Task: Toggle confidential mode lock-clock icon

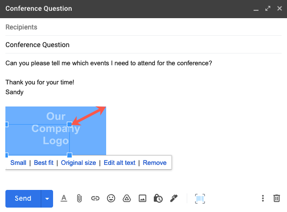Action: pos(158,198)
